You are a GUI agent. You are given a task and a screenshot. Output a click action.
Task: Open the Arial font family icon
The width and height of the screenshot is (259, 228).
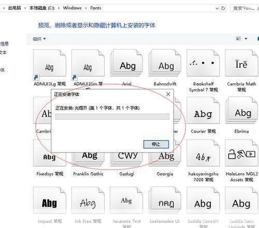126,63
